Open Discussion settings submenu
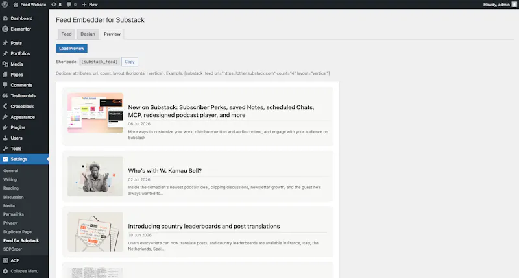Image resolution: width=519 pixels, height=278 pixels. (14, 197)
